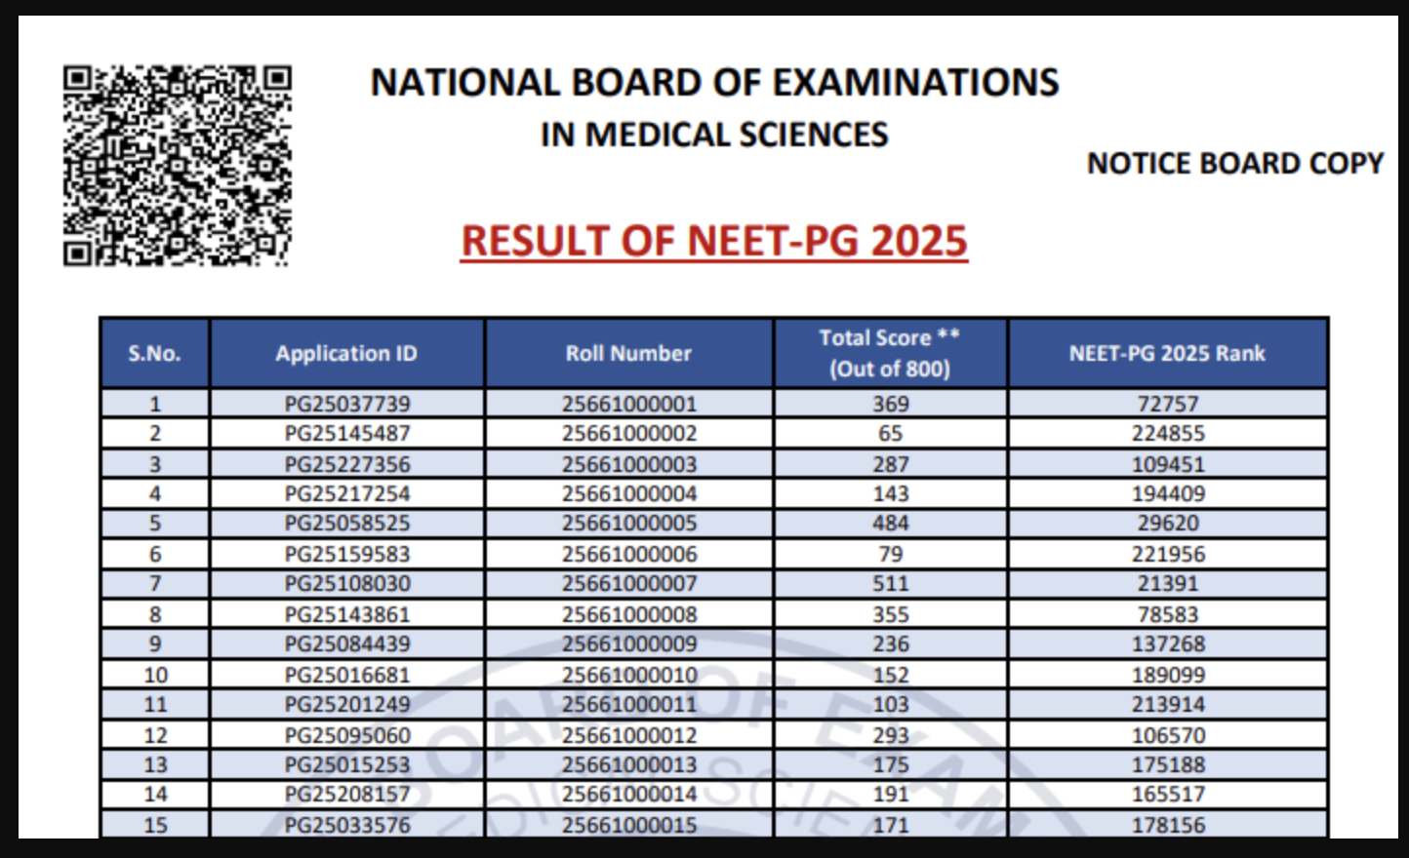Click the RESULT OF NEET-PG 2025 heading
The width and height of the screenshot is (1409, 858).
(714, 241)
